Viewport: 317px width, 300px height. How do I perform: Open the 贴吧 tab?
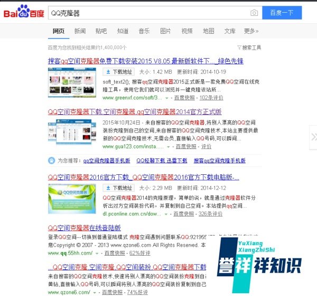click(x=101, y=31)
